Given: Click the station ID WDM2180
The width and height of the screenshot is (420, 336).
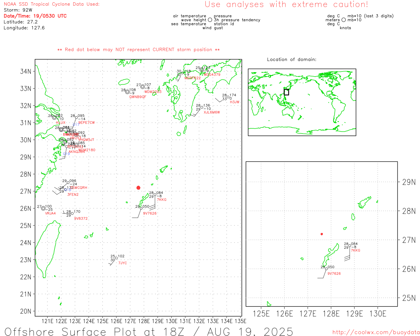Looking at the screenshot, I should [x=87, y=150].
